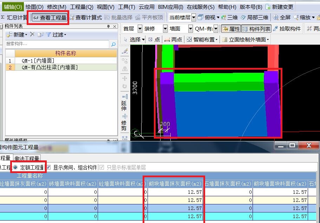Click 砌块墙面抹灰面积(m2) column header
Image resolution: width=320 pixels, height=223 pixels.
point(175,184)
